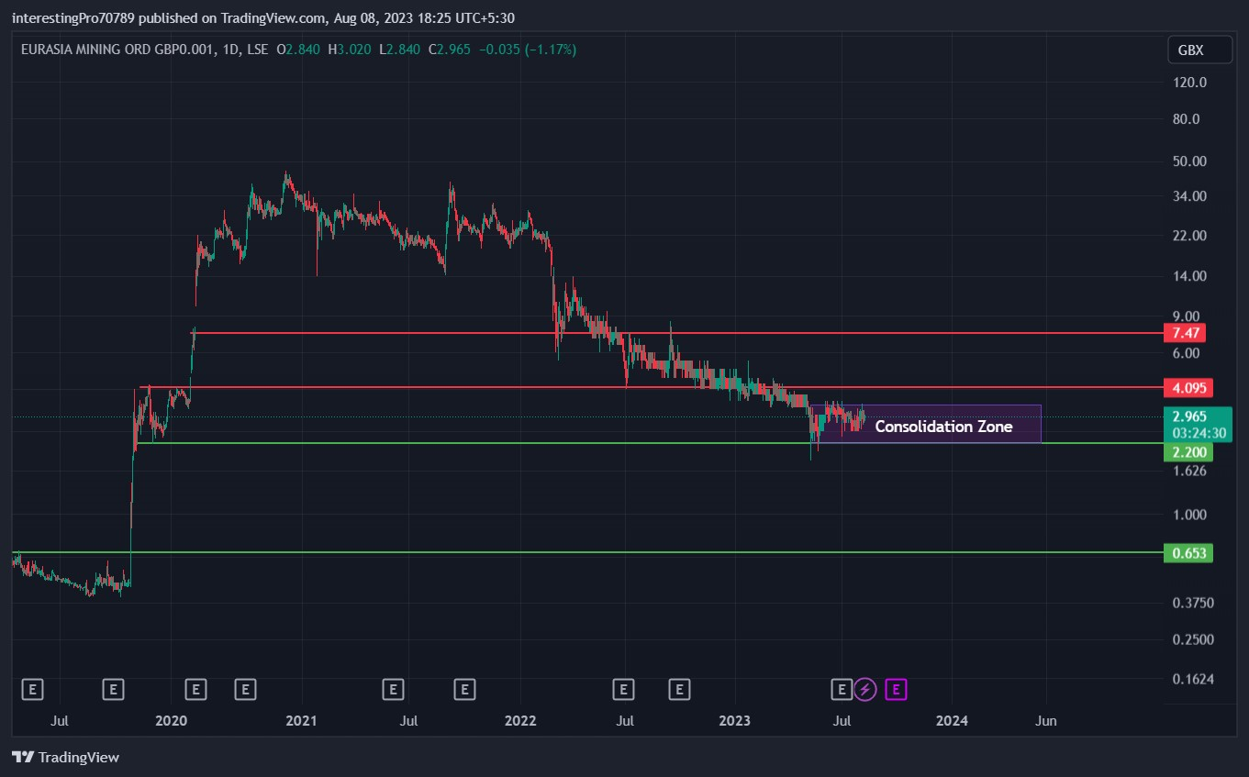The image size is (1249, 777).
Task: Click the 2022 label on the time axis
Action: 519,721
